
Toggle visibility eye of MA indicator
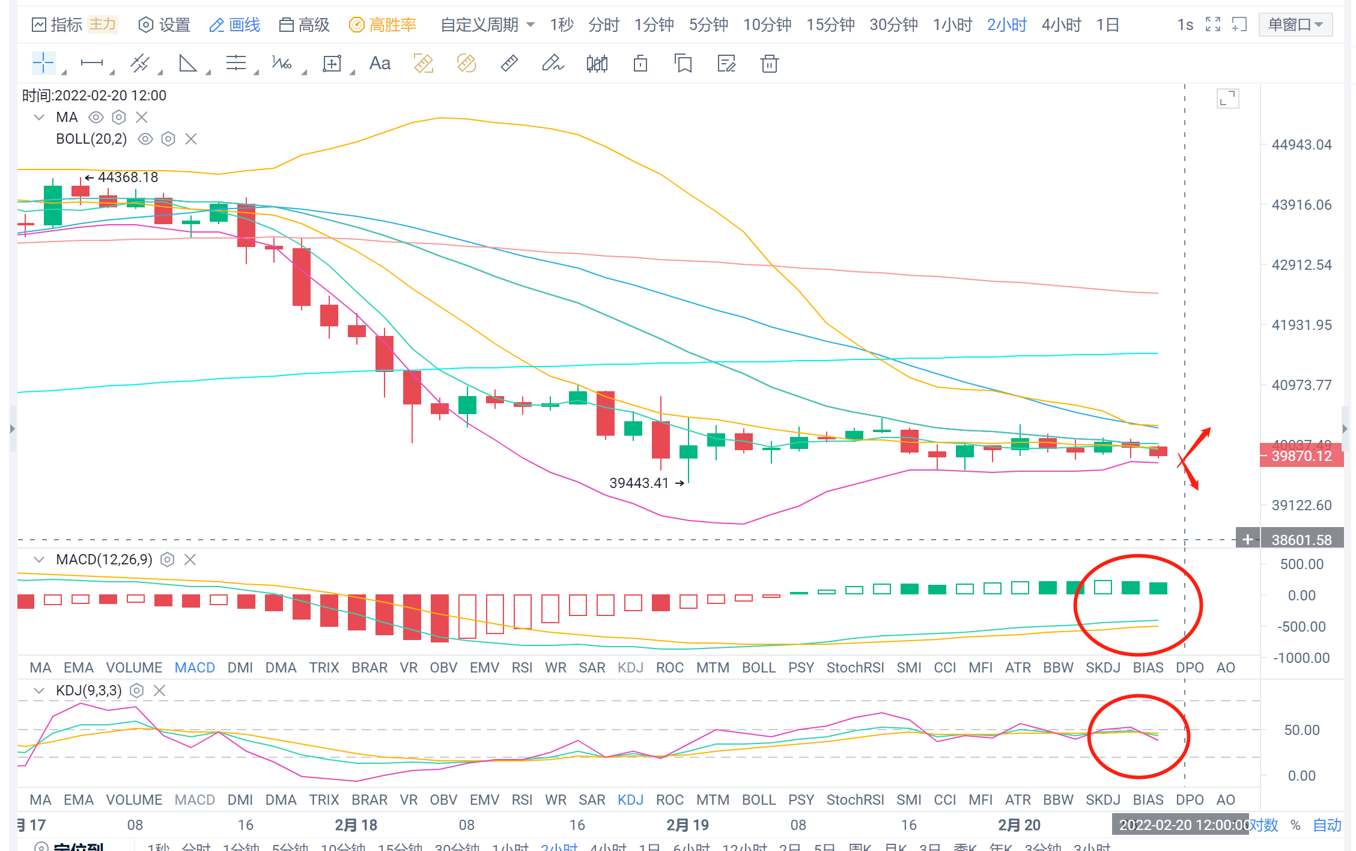coord(96,117)
